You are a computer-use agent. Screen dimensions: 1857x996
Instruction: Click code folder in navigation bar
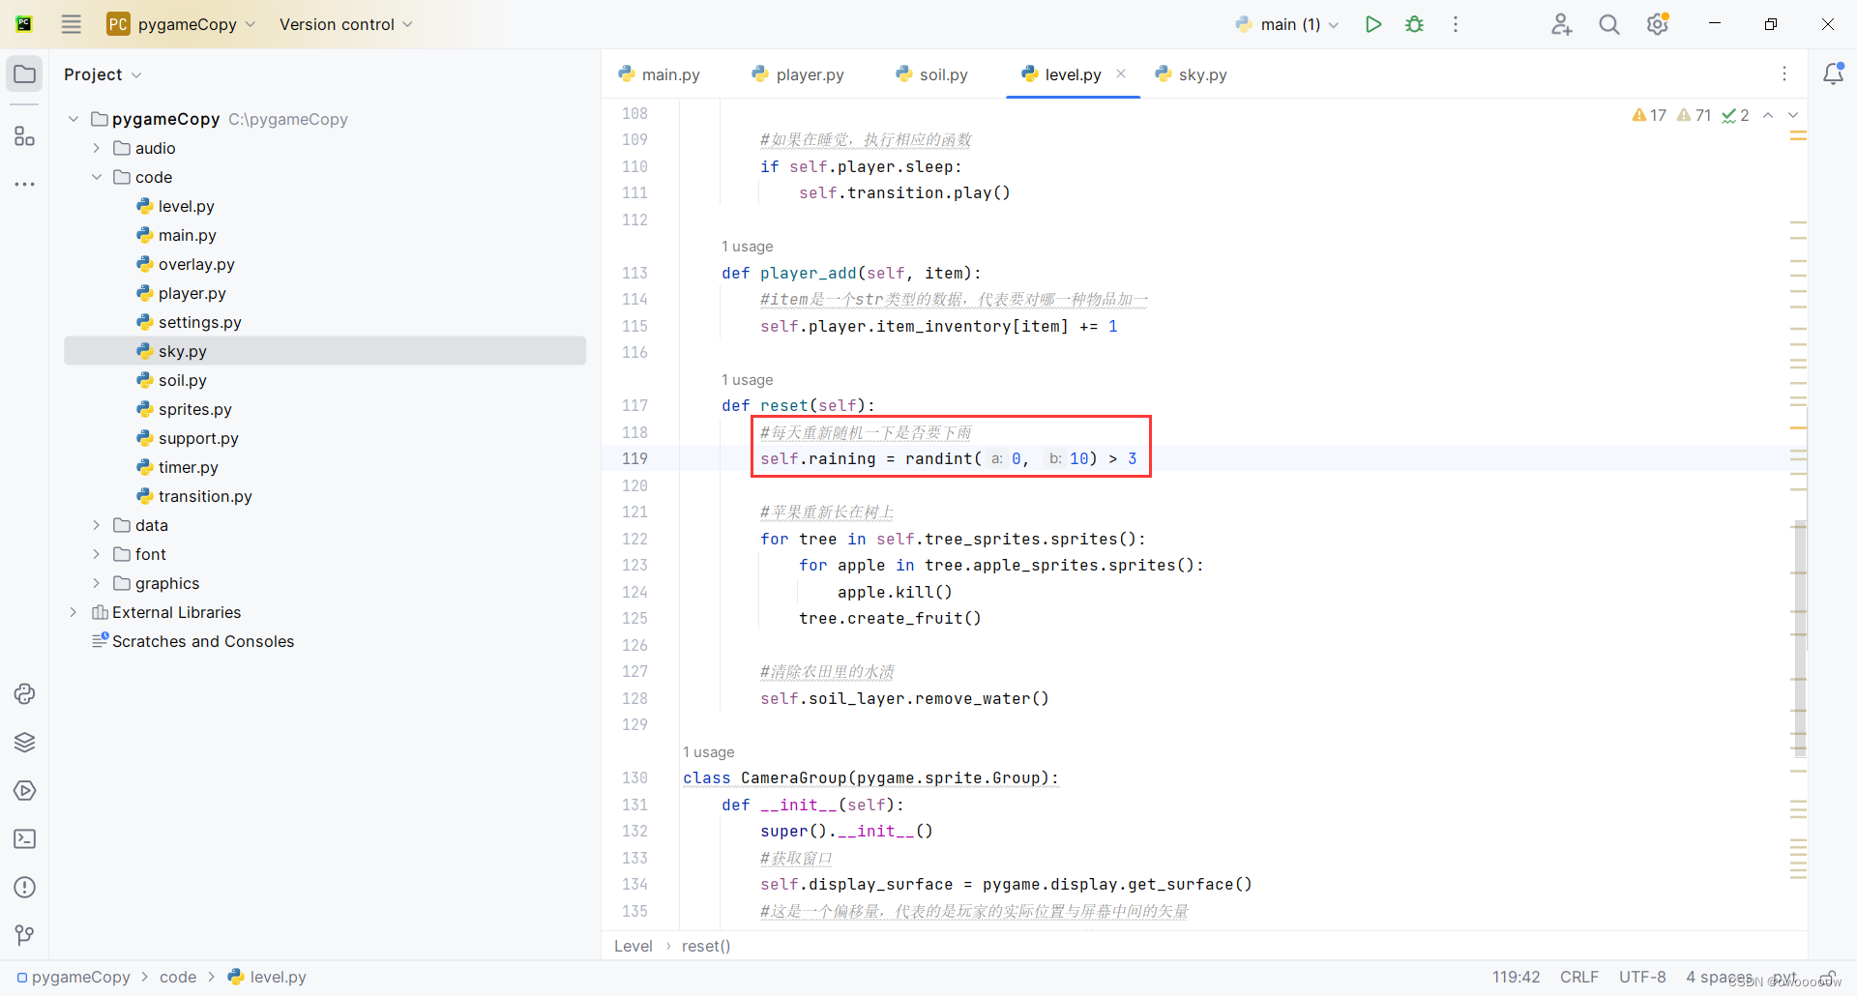tap(178, 977)
